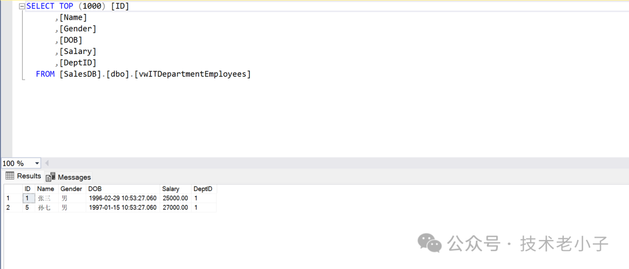
Task: Click the Gender cell 男 in row 2
Action: [72, 207]
